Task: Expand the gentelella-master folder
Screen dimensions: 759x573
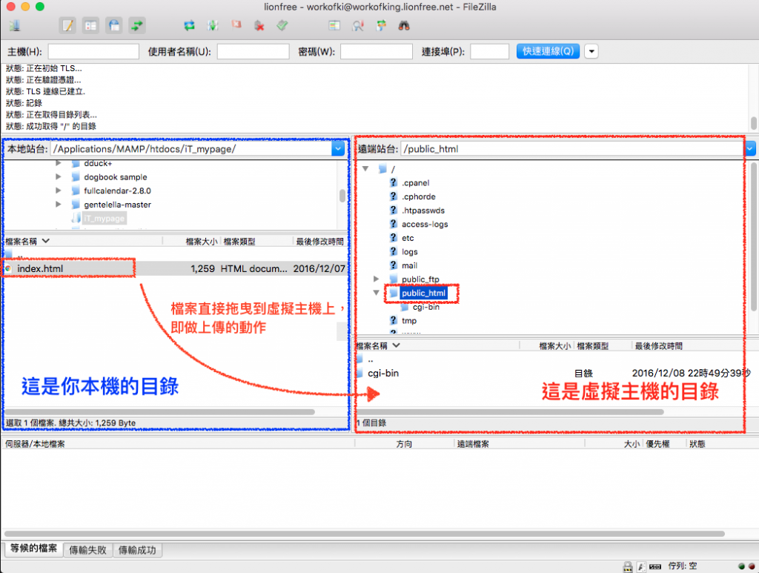Action: coord(58,205)
